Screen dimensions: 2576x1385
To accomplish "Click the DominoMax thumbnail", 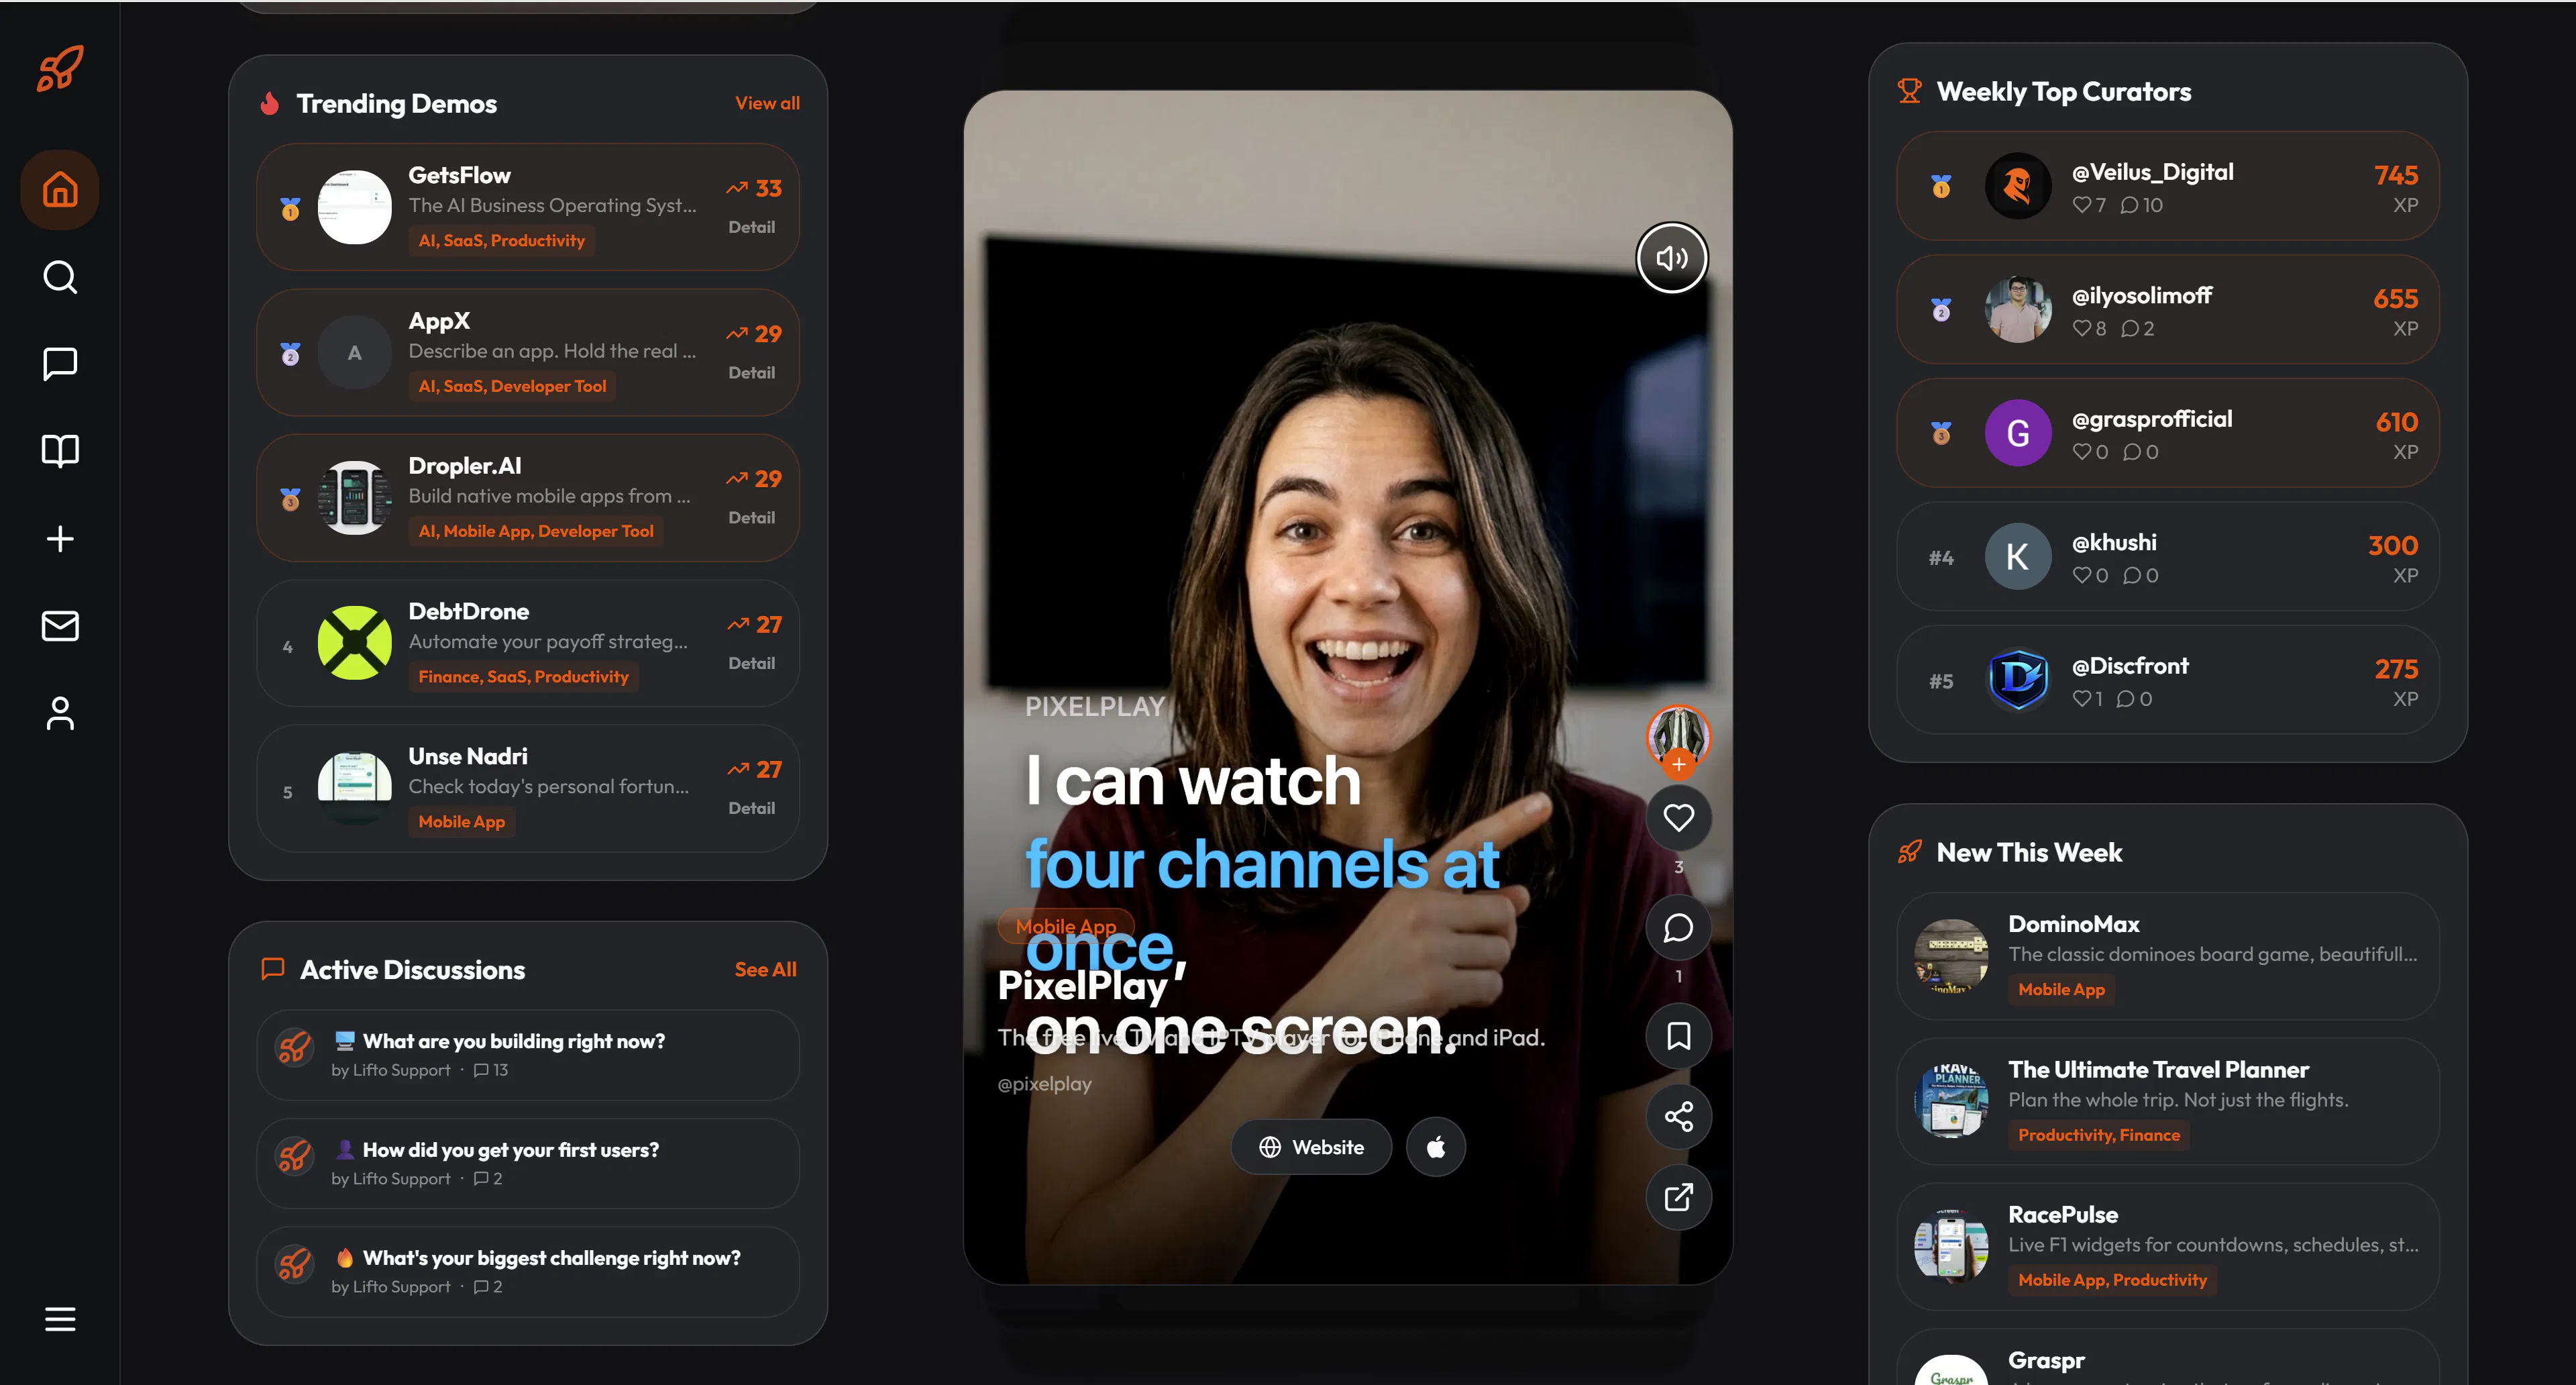I will (1951, 956).
